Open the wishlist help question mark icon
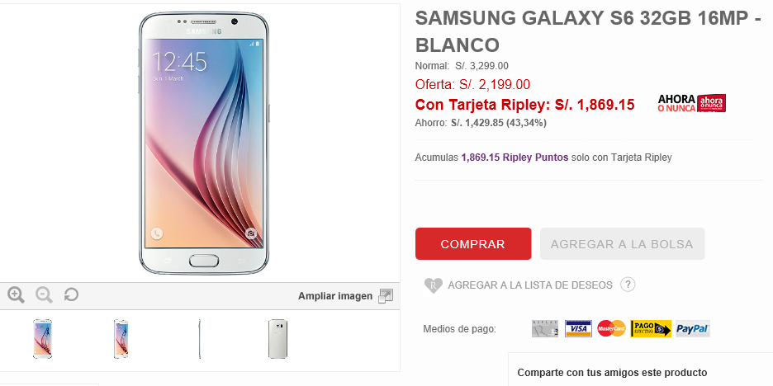This screenshot has width=773, height=386. (x=628, y=285)
